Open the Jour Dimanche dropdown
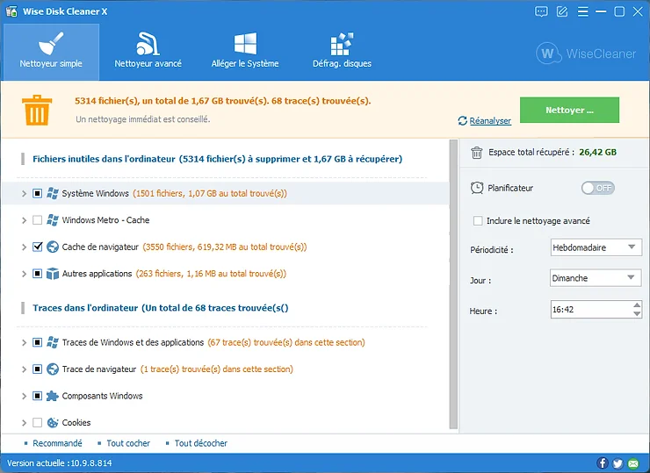The height and width of the screenshot is (473, 650). (596, 278)
